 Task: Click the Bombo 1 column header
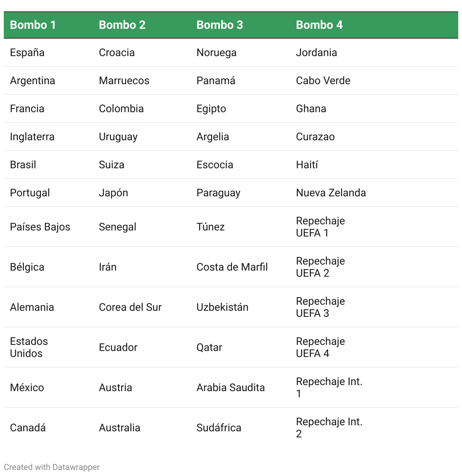pos(33,25)
